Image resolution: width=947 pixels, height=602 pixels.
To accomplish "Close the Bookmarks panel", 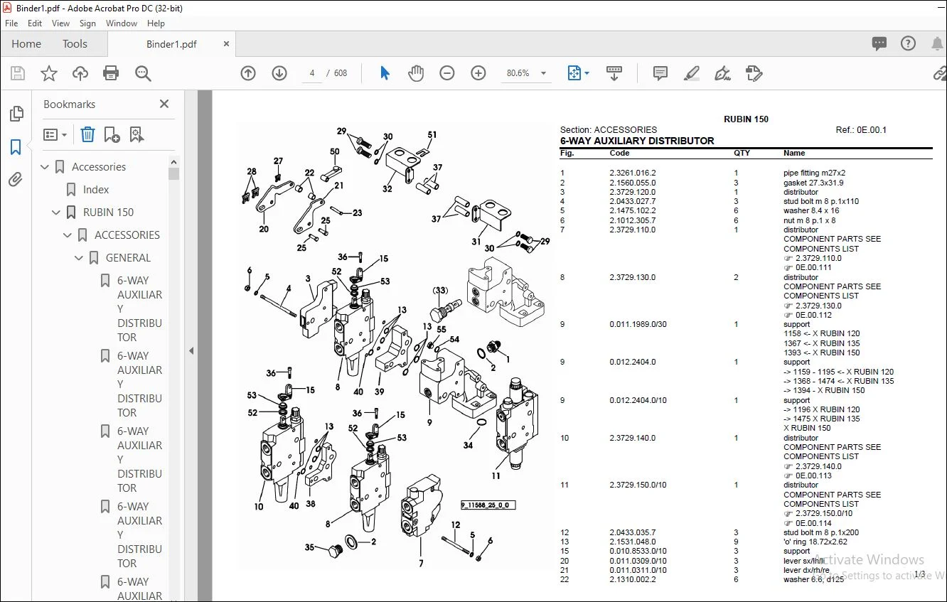I will 164,104.
